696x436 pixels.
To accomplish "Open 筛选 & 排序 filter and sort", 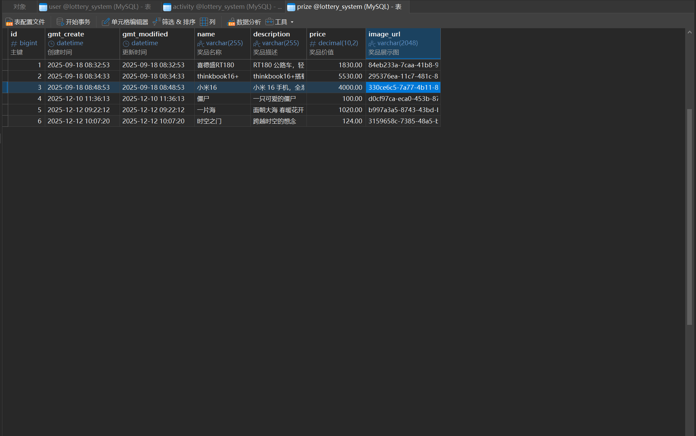I will (174, 22).
